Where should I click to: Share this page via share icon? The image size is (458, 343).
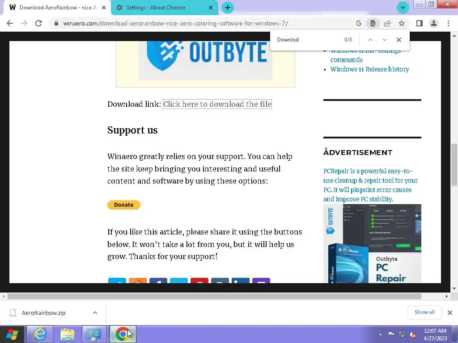387,23
